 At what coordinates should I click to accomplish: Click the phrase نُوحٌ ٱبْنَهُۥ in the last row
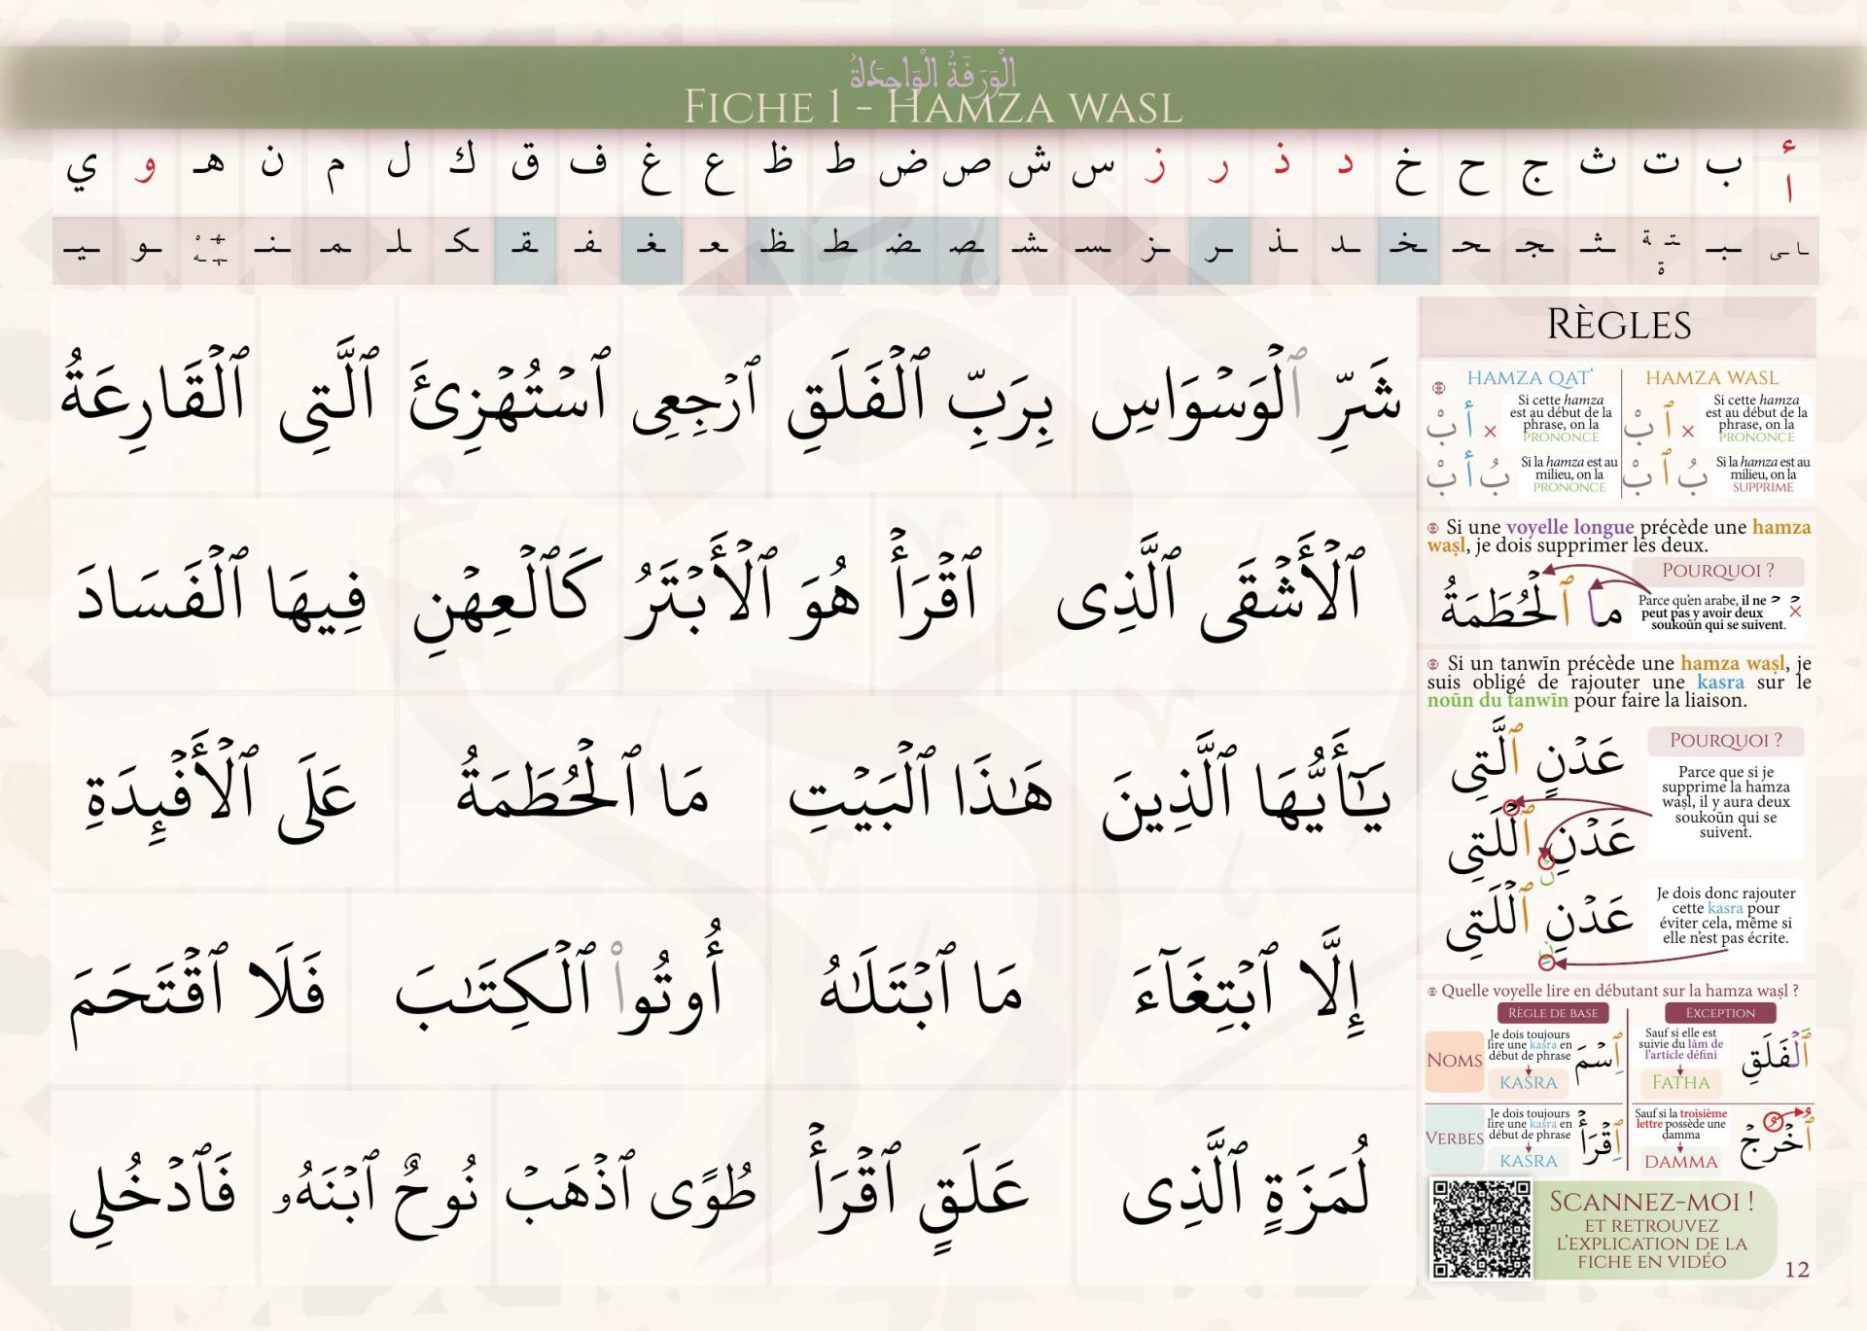tap(375, 1194)
